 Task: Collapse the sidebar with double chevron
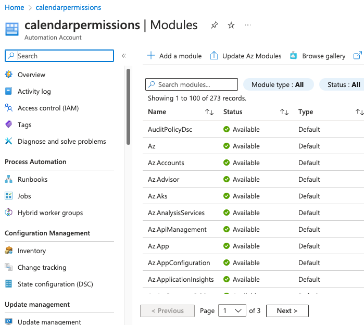124,56
